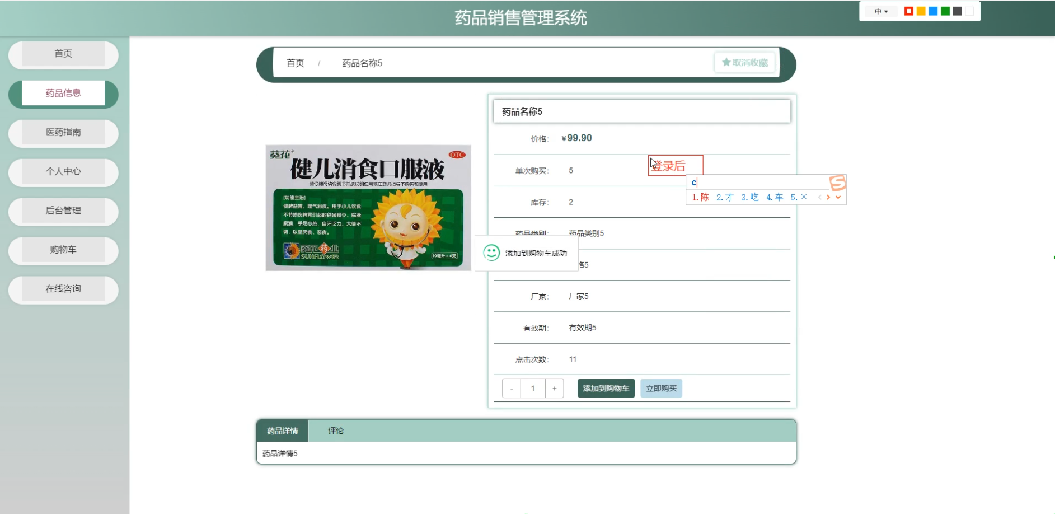Pick the blue color swatch
Screen dimensions: 1055x514
(x=933, y=11)
